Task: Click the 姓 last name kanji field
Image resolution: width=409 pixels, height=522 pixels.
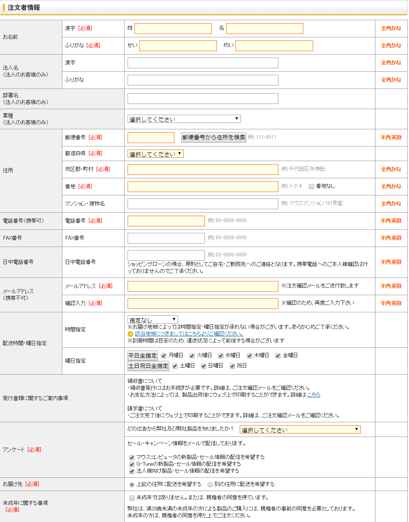Action: pos(173,29)
